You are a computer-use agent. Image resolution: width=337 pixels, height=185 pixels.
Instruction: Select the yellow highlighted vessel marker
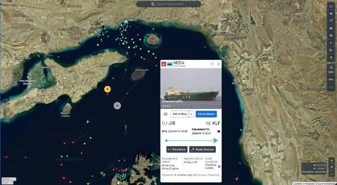[x=107, y=89]
